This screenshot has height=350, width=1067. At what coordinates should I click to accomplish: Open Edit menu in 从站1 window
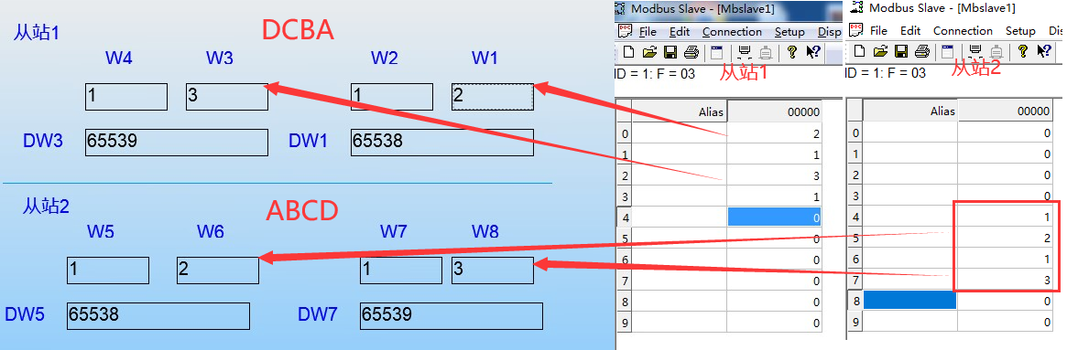[679, 32]
